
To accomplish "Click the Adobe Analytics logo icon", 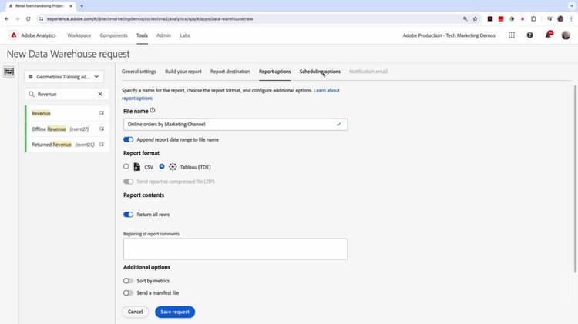I will 14,35.
